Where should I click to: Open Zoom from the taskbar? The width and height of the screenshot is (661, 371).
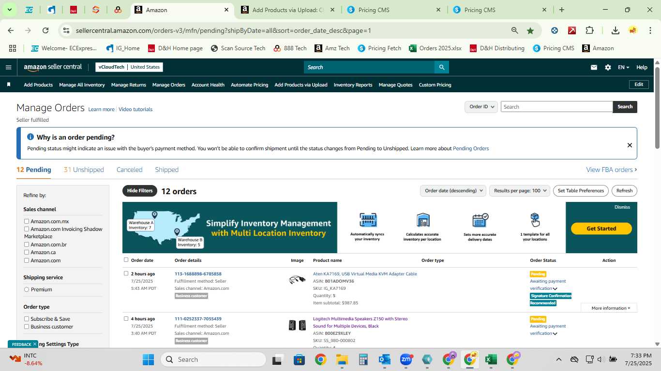[406, 359]
